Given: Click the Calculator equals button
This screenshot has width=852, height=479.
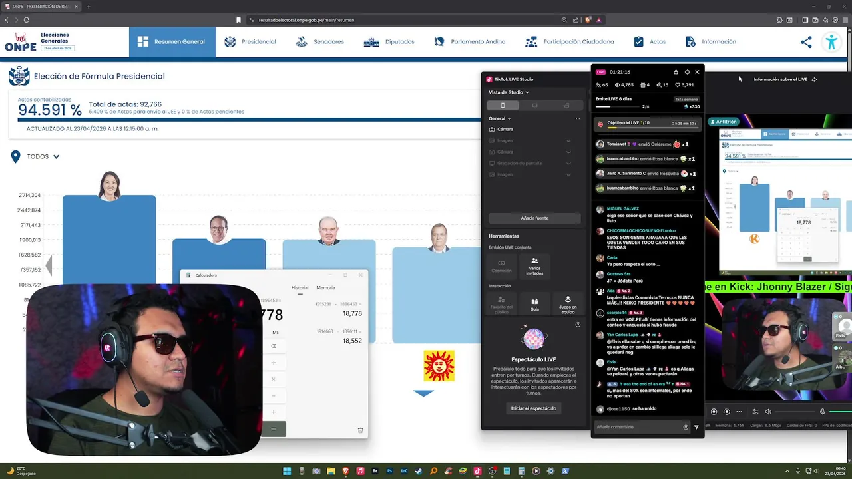Looking at the screenshot, I should (274, 429).
